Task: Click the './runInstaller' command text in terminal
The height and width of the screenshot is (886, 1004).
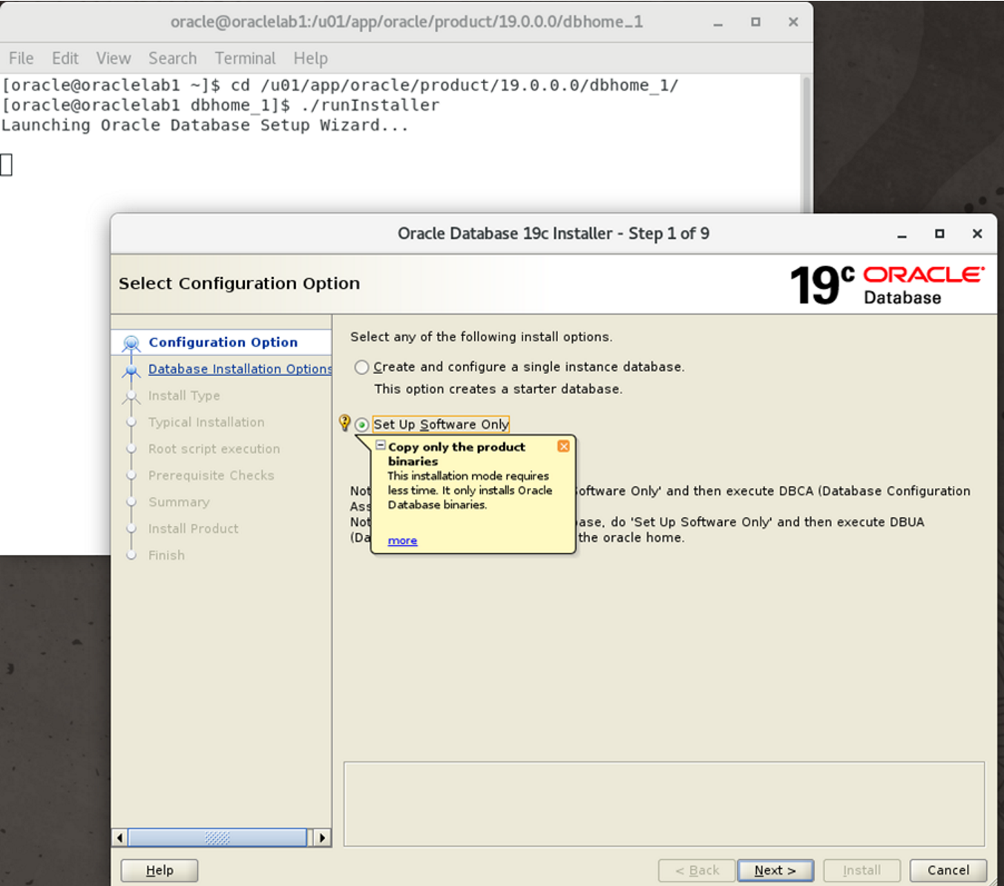Action: coord(370,105)
